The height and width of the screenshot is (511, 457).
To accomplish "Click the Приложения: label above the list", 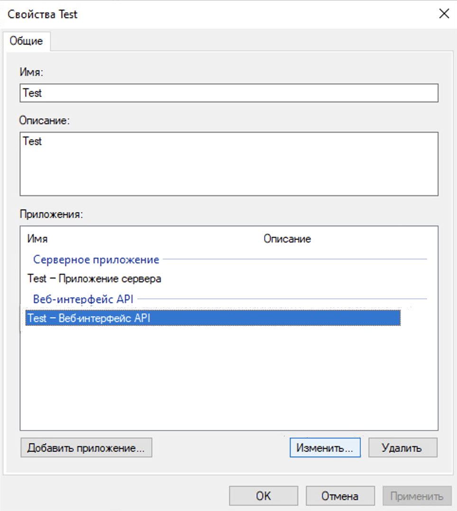I will click(x=51, y=214).
